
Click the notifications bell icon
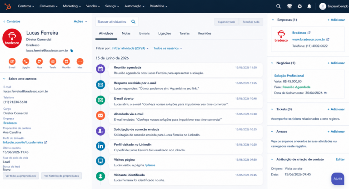coord(309,6)
